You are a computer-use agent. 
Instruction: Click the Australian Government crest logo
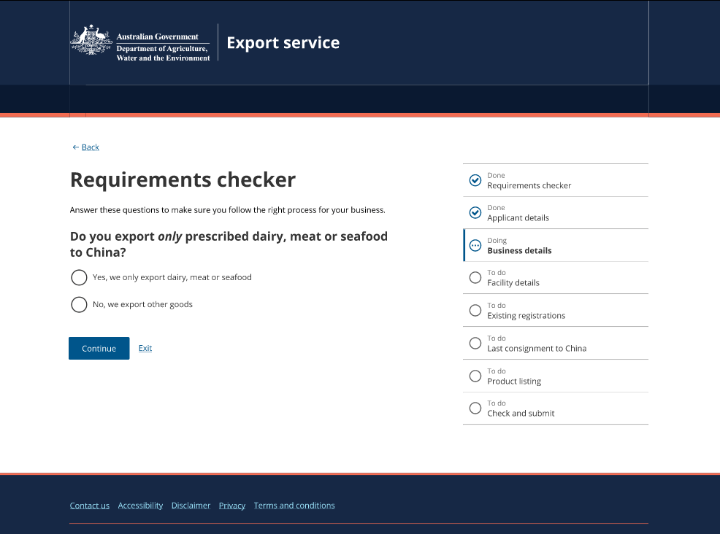[91, 41]
